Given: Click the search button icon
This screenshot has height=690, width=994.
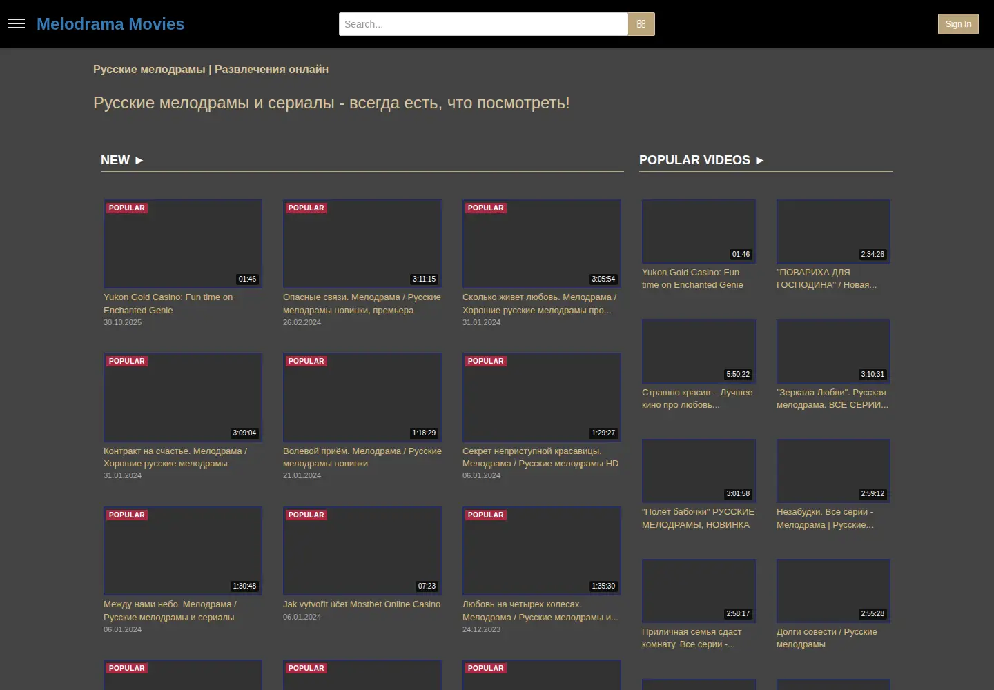Looking at the screenshot, I should (641, 24).
